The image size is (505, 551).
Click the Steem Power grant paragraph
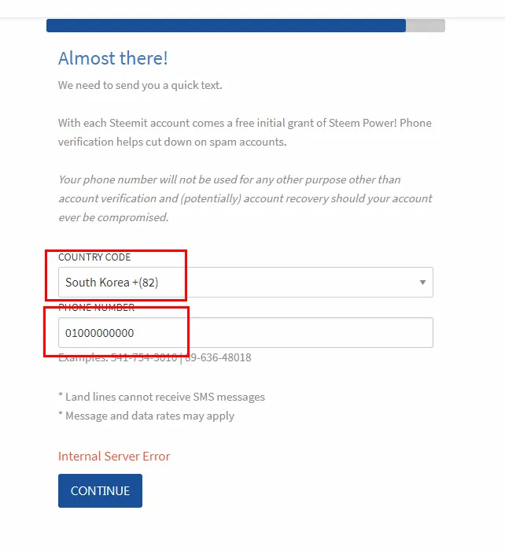point(245,132)
